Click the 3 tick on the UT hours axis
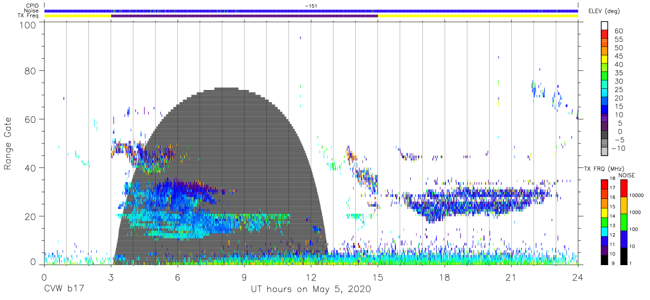 pos(111,277)
